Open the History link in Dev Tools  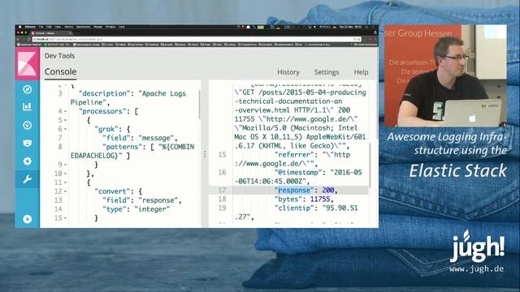pyautogui.click(x=288, y=72)
